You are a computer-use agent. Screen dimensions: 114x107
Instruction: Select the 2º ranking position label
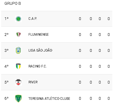tap(6, 35)
